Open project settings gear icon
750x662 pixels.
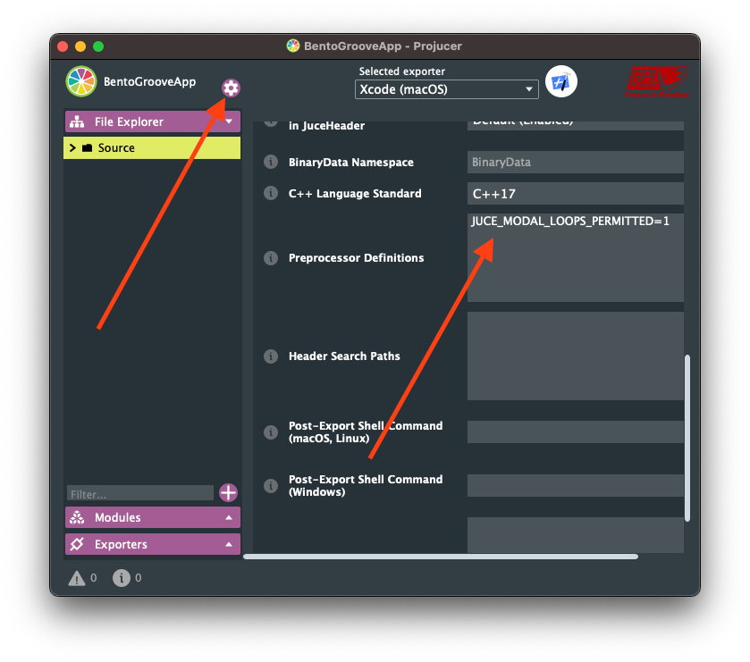click(231, 88)
